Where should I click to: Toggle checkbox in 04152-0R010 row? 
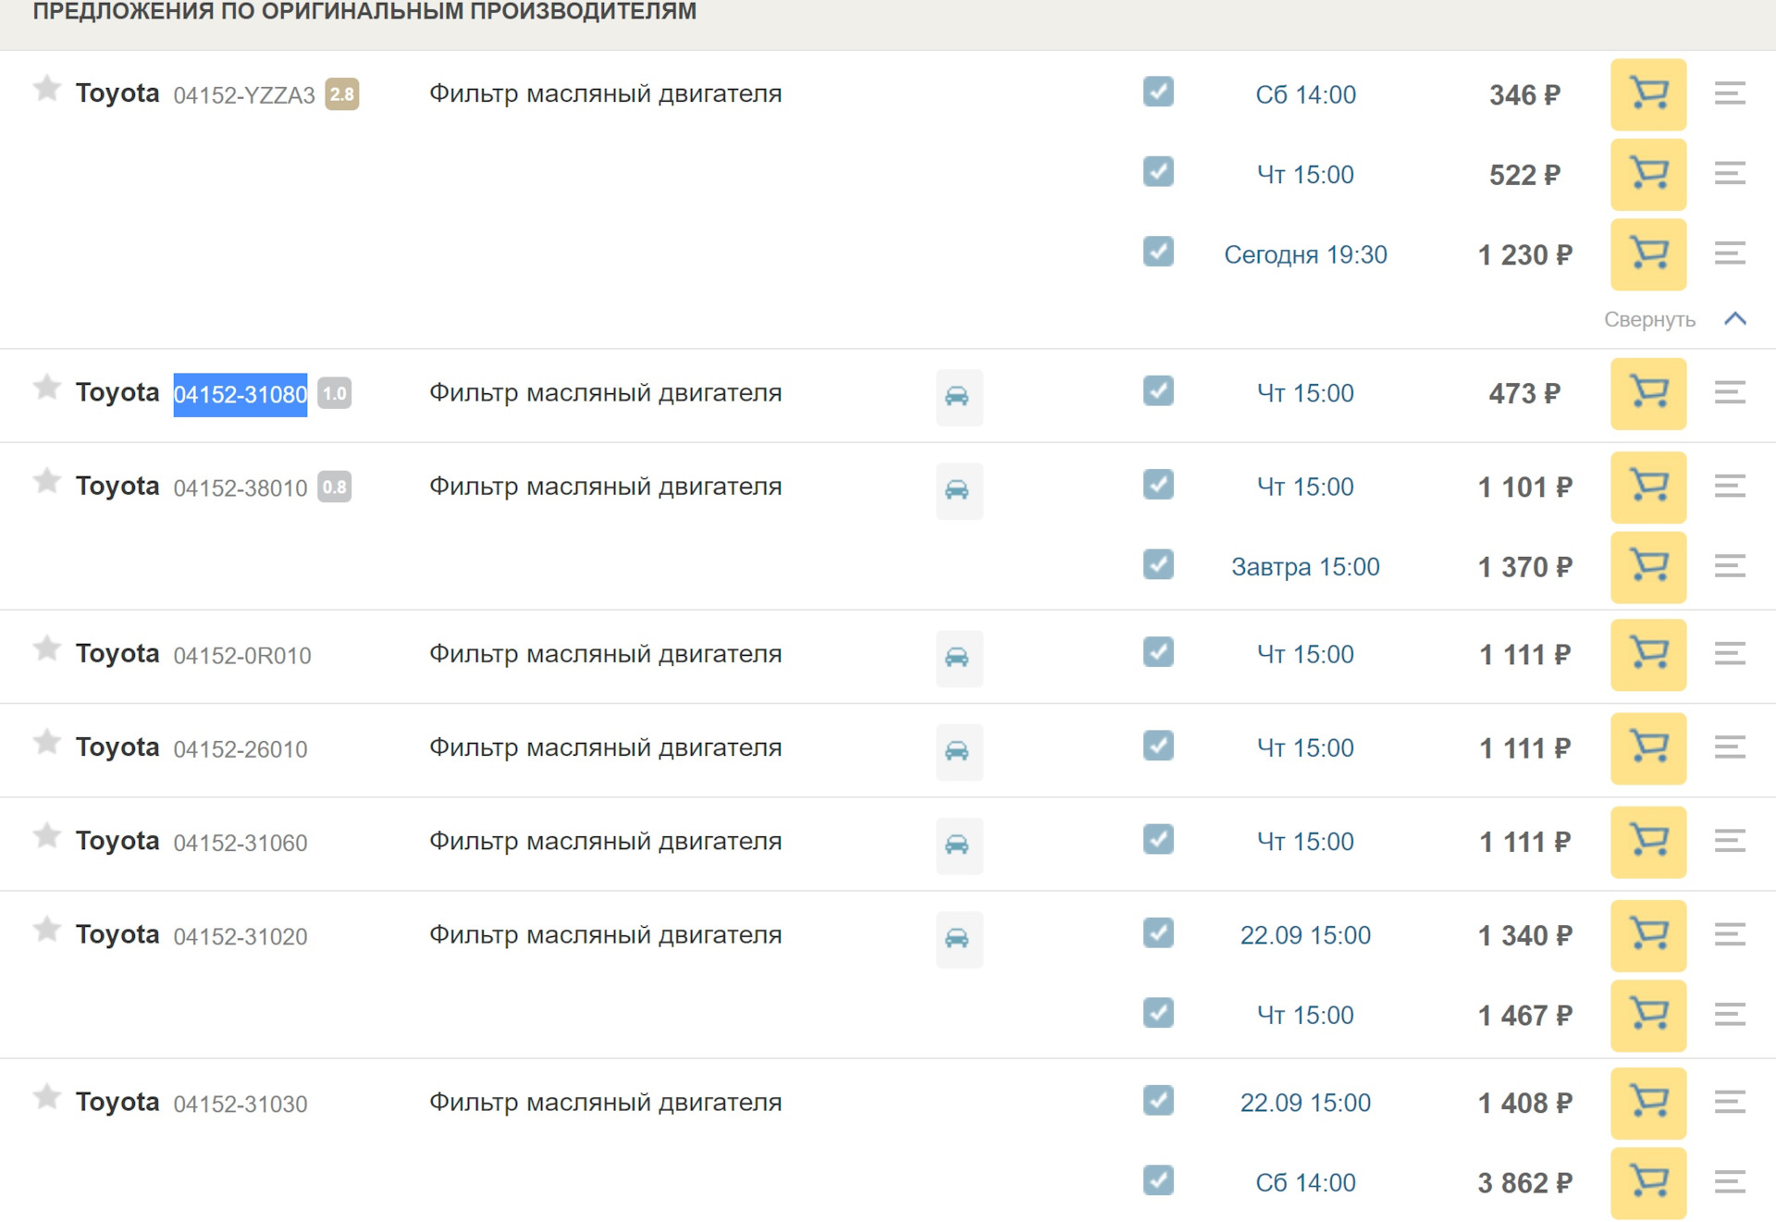tap(1158, 652)
